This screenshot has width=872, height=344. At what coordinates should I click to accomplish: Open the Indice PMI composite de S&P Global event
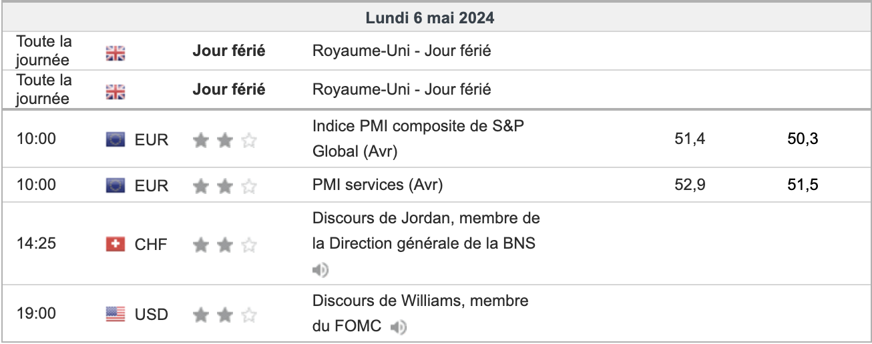pos(418,139)
